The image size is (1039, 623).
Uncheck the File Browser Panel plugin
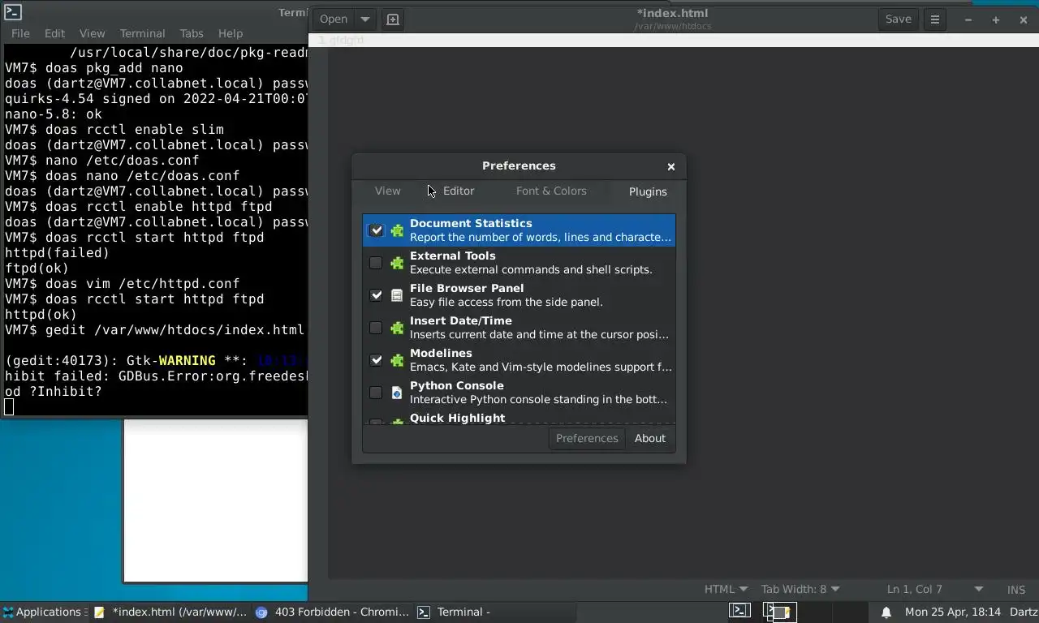pyautogui.click(x=376, y=295)
